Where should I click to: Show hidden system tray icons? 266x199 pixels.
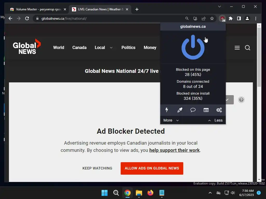[210, 193]
